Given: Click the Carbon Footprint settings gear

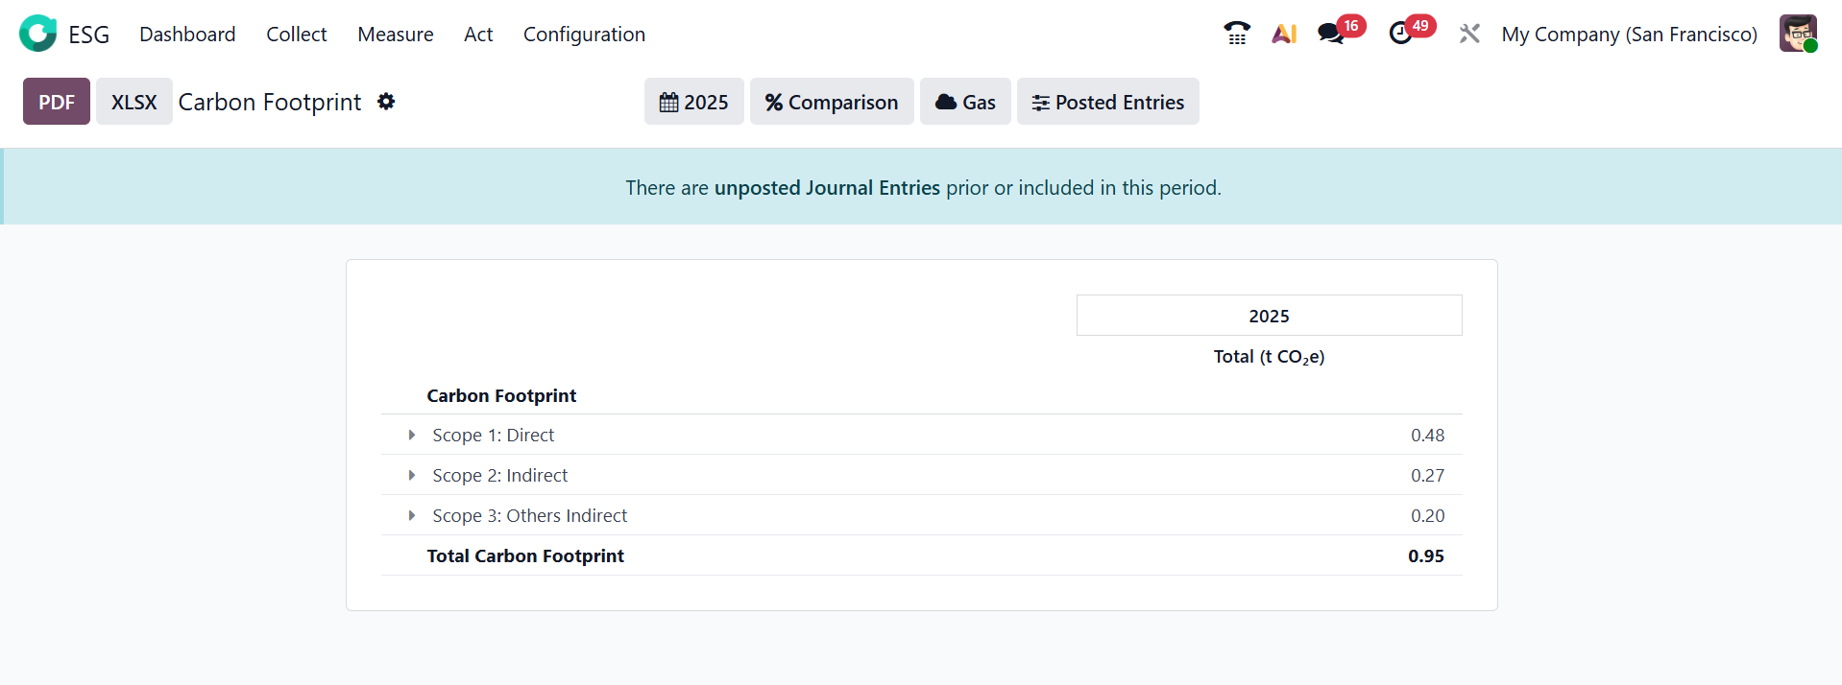Looking at the screenshot, I should [x=386, y=102].
